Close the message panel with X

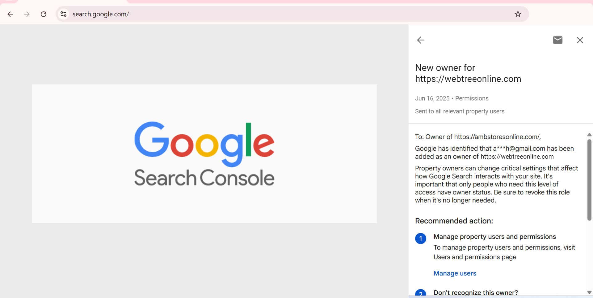pyautogui.click(x=580, y=40)
